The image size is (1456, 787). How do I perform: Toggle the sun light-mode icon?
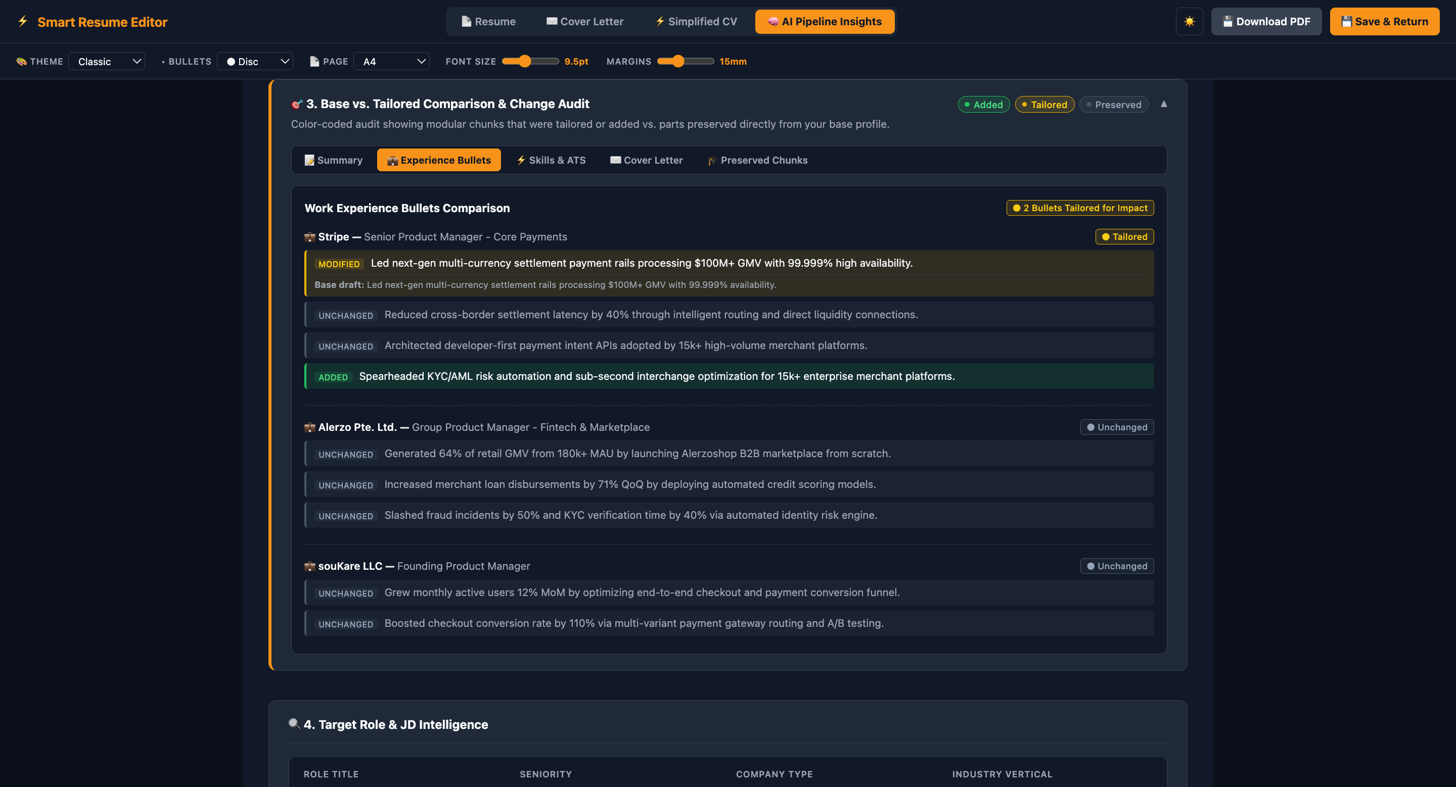coord(1189,21)
